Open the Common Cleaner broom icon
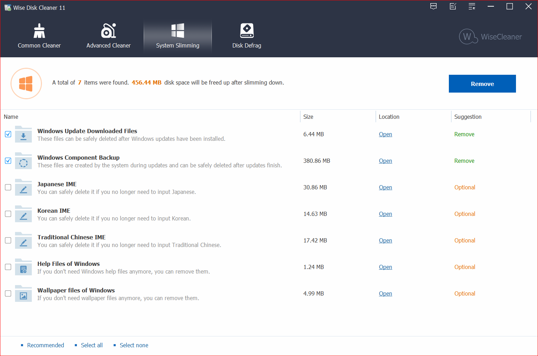538x356 pixels. point(39,31)
